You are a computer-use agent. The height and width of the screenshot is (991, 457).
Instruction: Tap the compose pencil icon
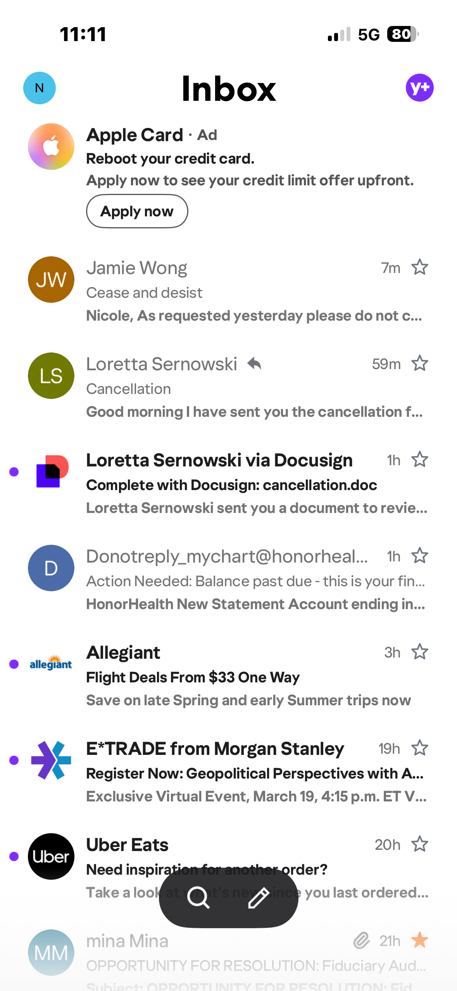259,897
